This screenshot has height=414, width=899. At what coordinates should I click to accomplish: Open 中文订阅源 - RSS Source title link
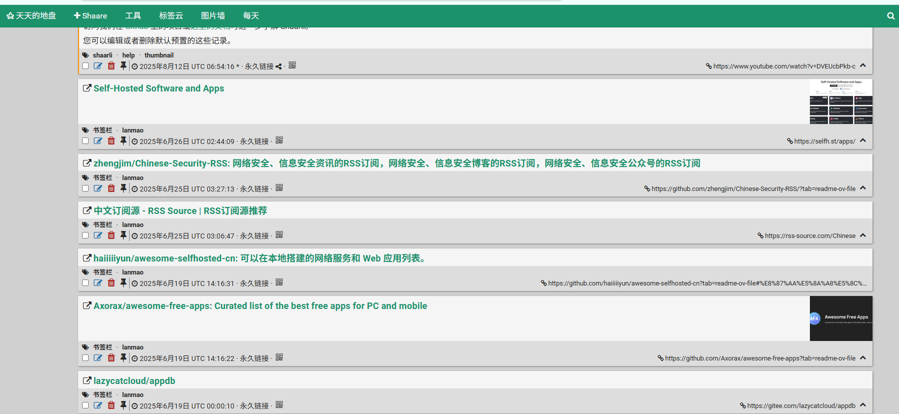click(x=180, y=211)
